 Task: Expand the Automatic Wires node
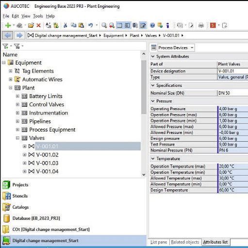click(x=11, y=80)
